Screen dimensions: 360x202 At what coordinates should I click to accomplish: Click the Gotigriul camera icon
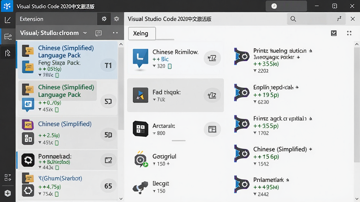pos(141,159)
